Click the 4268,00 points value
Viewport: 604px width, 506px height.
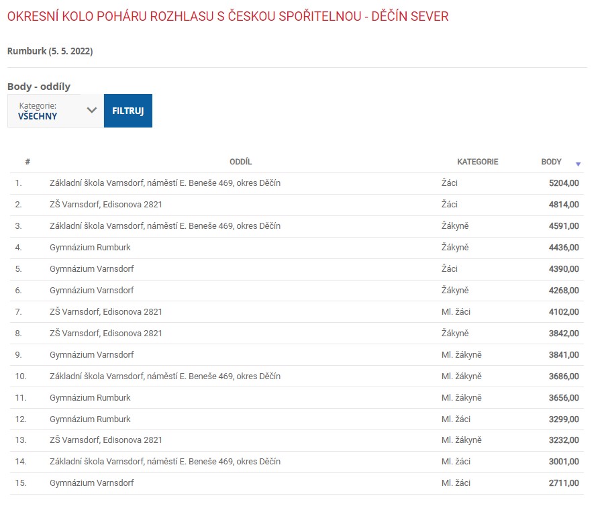[x=563, y=291]
